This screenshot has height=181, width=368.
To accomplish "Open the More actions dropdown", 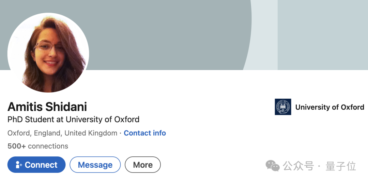I will coord(142,165).
